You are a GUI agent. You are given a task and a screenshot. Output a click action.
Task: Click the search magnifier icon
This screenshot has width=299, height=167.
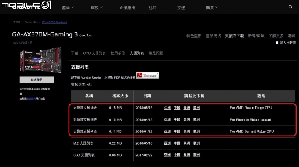tap(290, 7)
